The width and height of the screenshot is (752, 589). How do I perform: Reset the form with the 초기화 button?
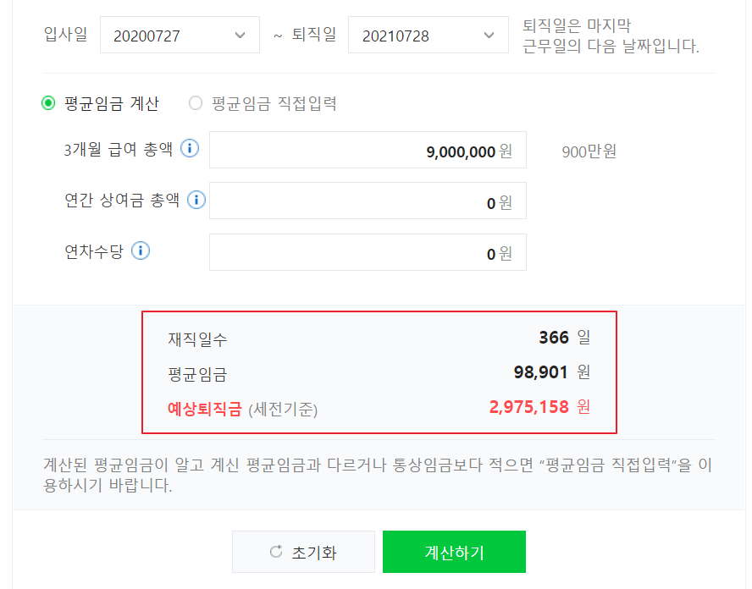(x=303, y=551)
